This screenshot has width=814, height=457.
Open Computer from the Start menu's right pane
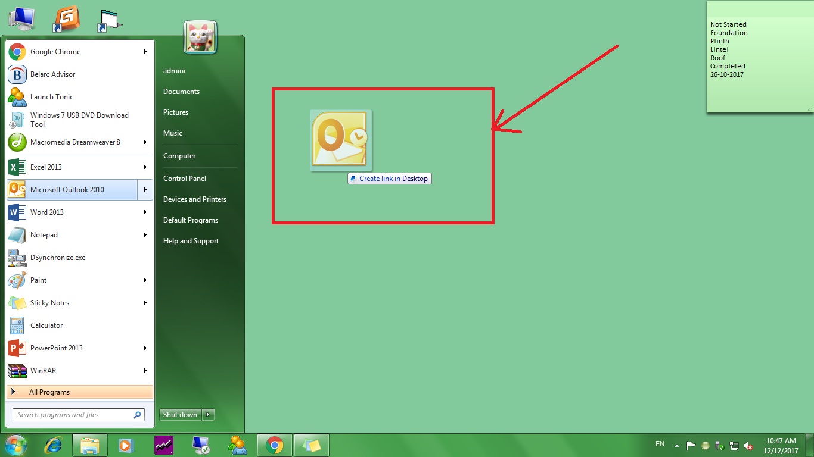click(179, 156)
